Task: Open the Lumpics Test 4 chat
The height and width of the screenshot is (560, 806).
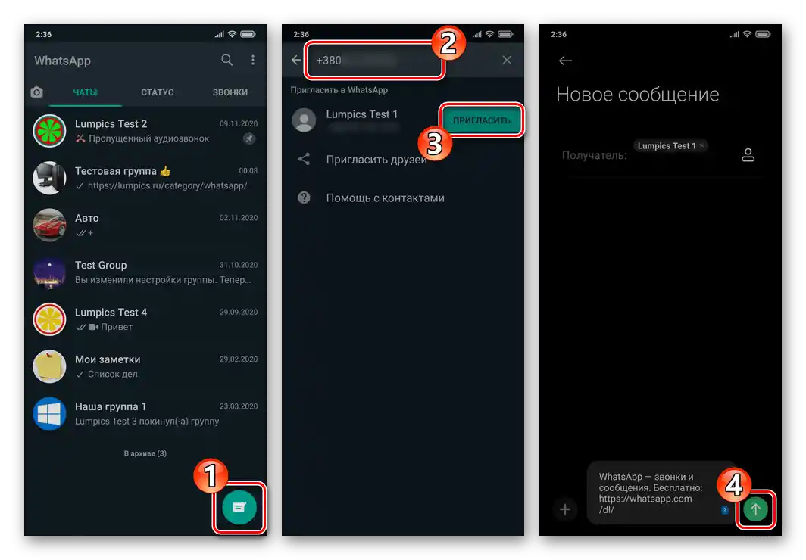Action: [x=145, y=319]
